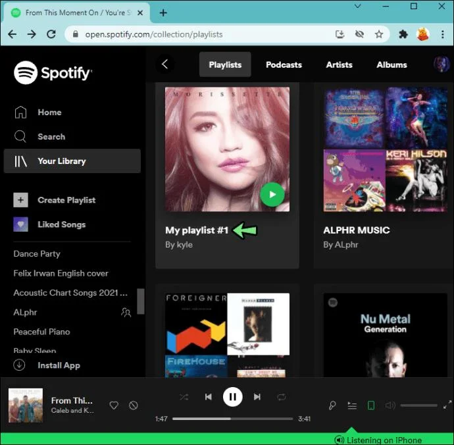The width and height of the screenshot is (454, 445).
Task: Go back in the browser
Action: coord(12,34)
